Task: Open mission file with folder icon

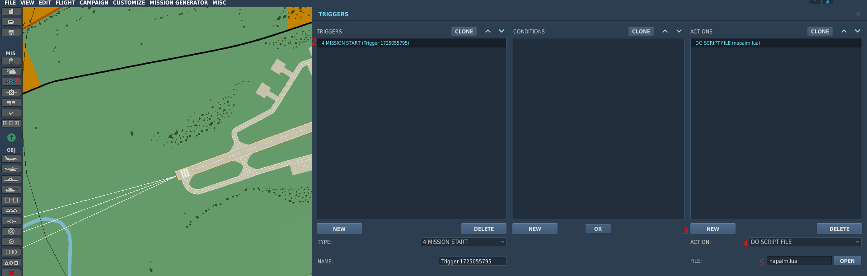Action: click(11, 22)
